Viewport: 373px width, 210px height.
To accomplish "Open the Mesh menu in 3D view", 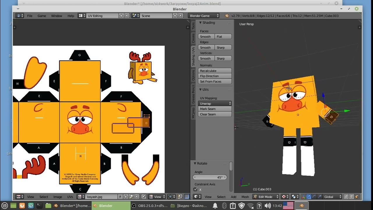I will click(x=245, y=197).
